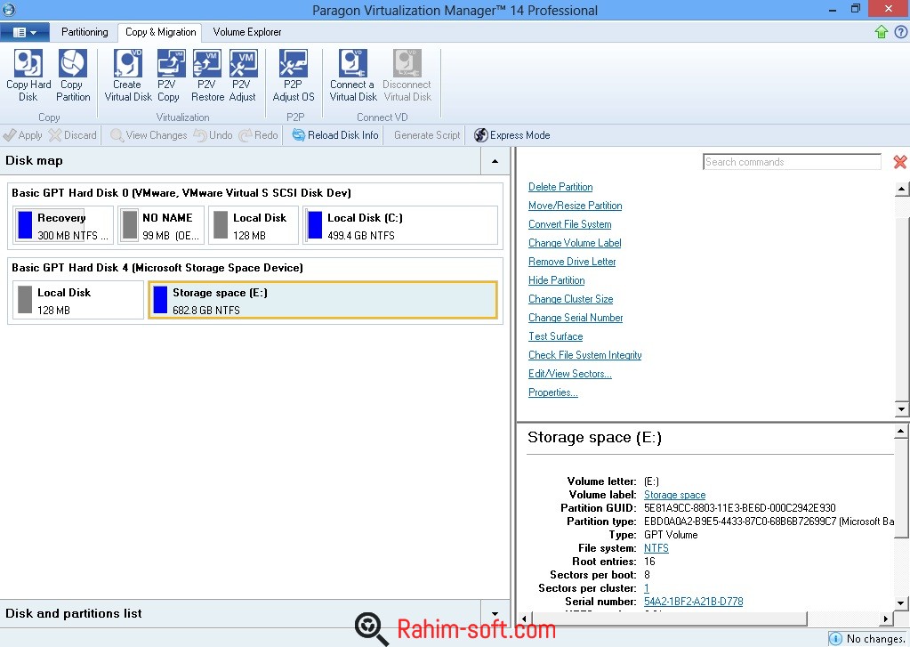Click in the Search commands field
Image resolution: width=910 pixels, height=647 pixels.
pyautogui.click(x=792, y=162)
